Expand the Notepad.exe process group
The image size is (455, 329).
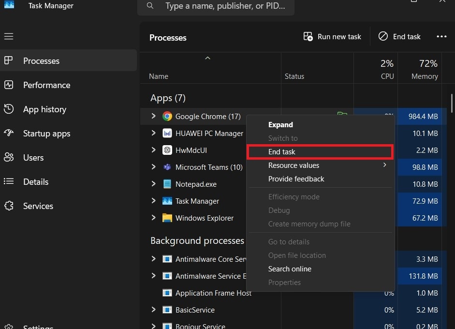153,183
